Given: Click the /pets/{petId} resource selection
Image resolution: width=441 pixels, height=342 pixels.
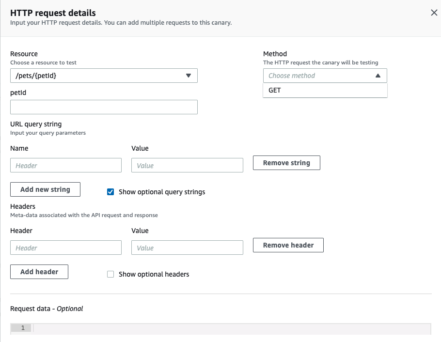Looking at the screenshot, I should [40, 76].
